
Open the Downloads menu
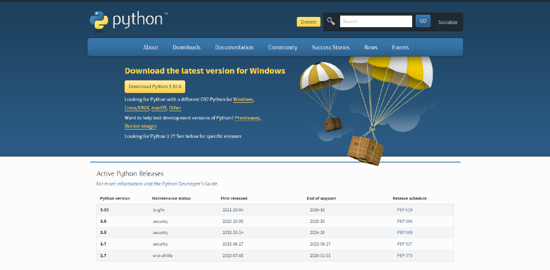(187, 47)
